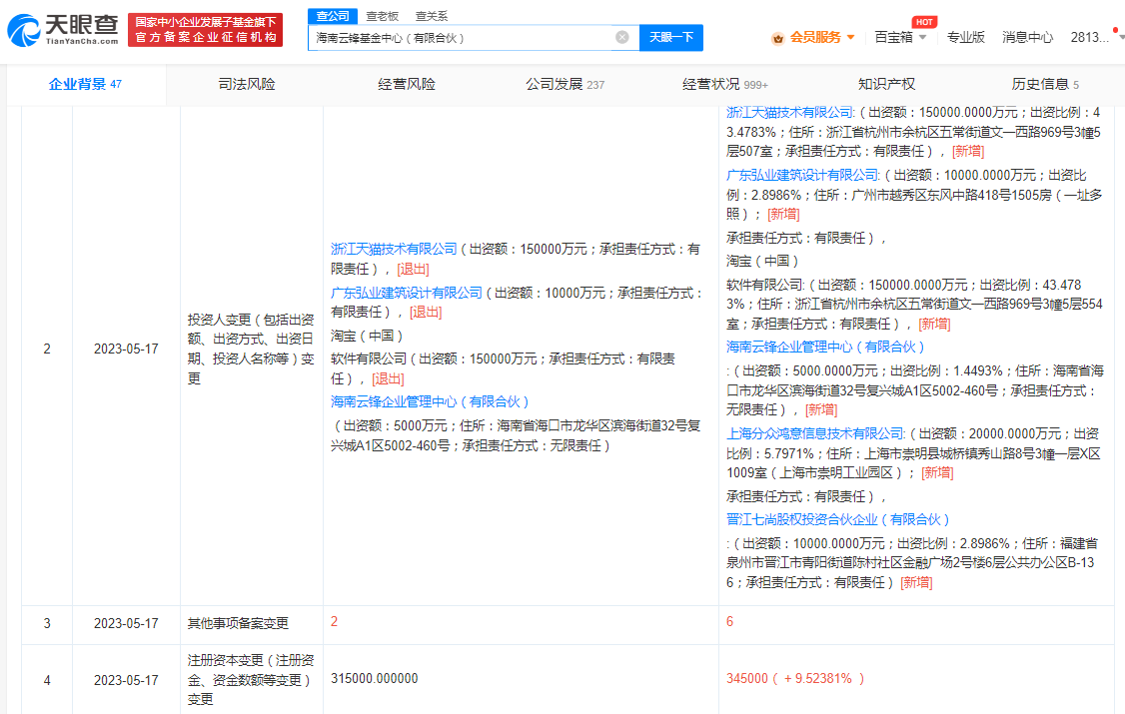Open the 经营状况 section tab

(724, 85)
